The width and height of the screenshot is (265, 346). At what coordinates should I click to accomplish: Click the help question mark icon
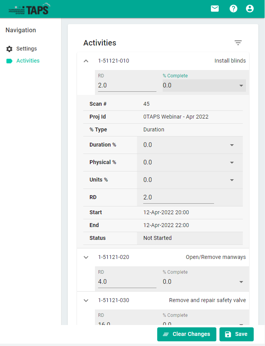(x=233, y=9)
